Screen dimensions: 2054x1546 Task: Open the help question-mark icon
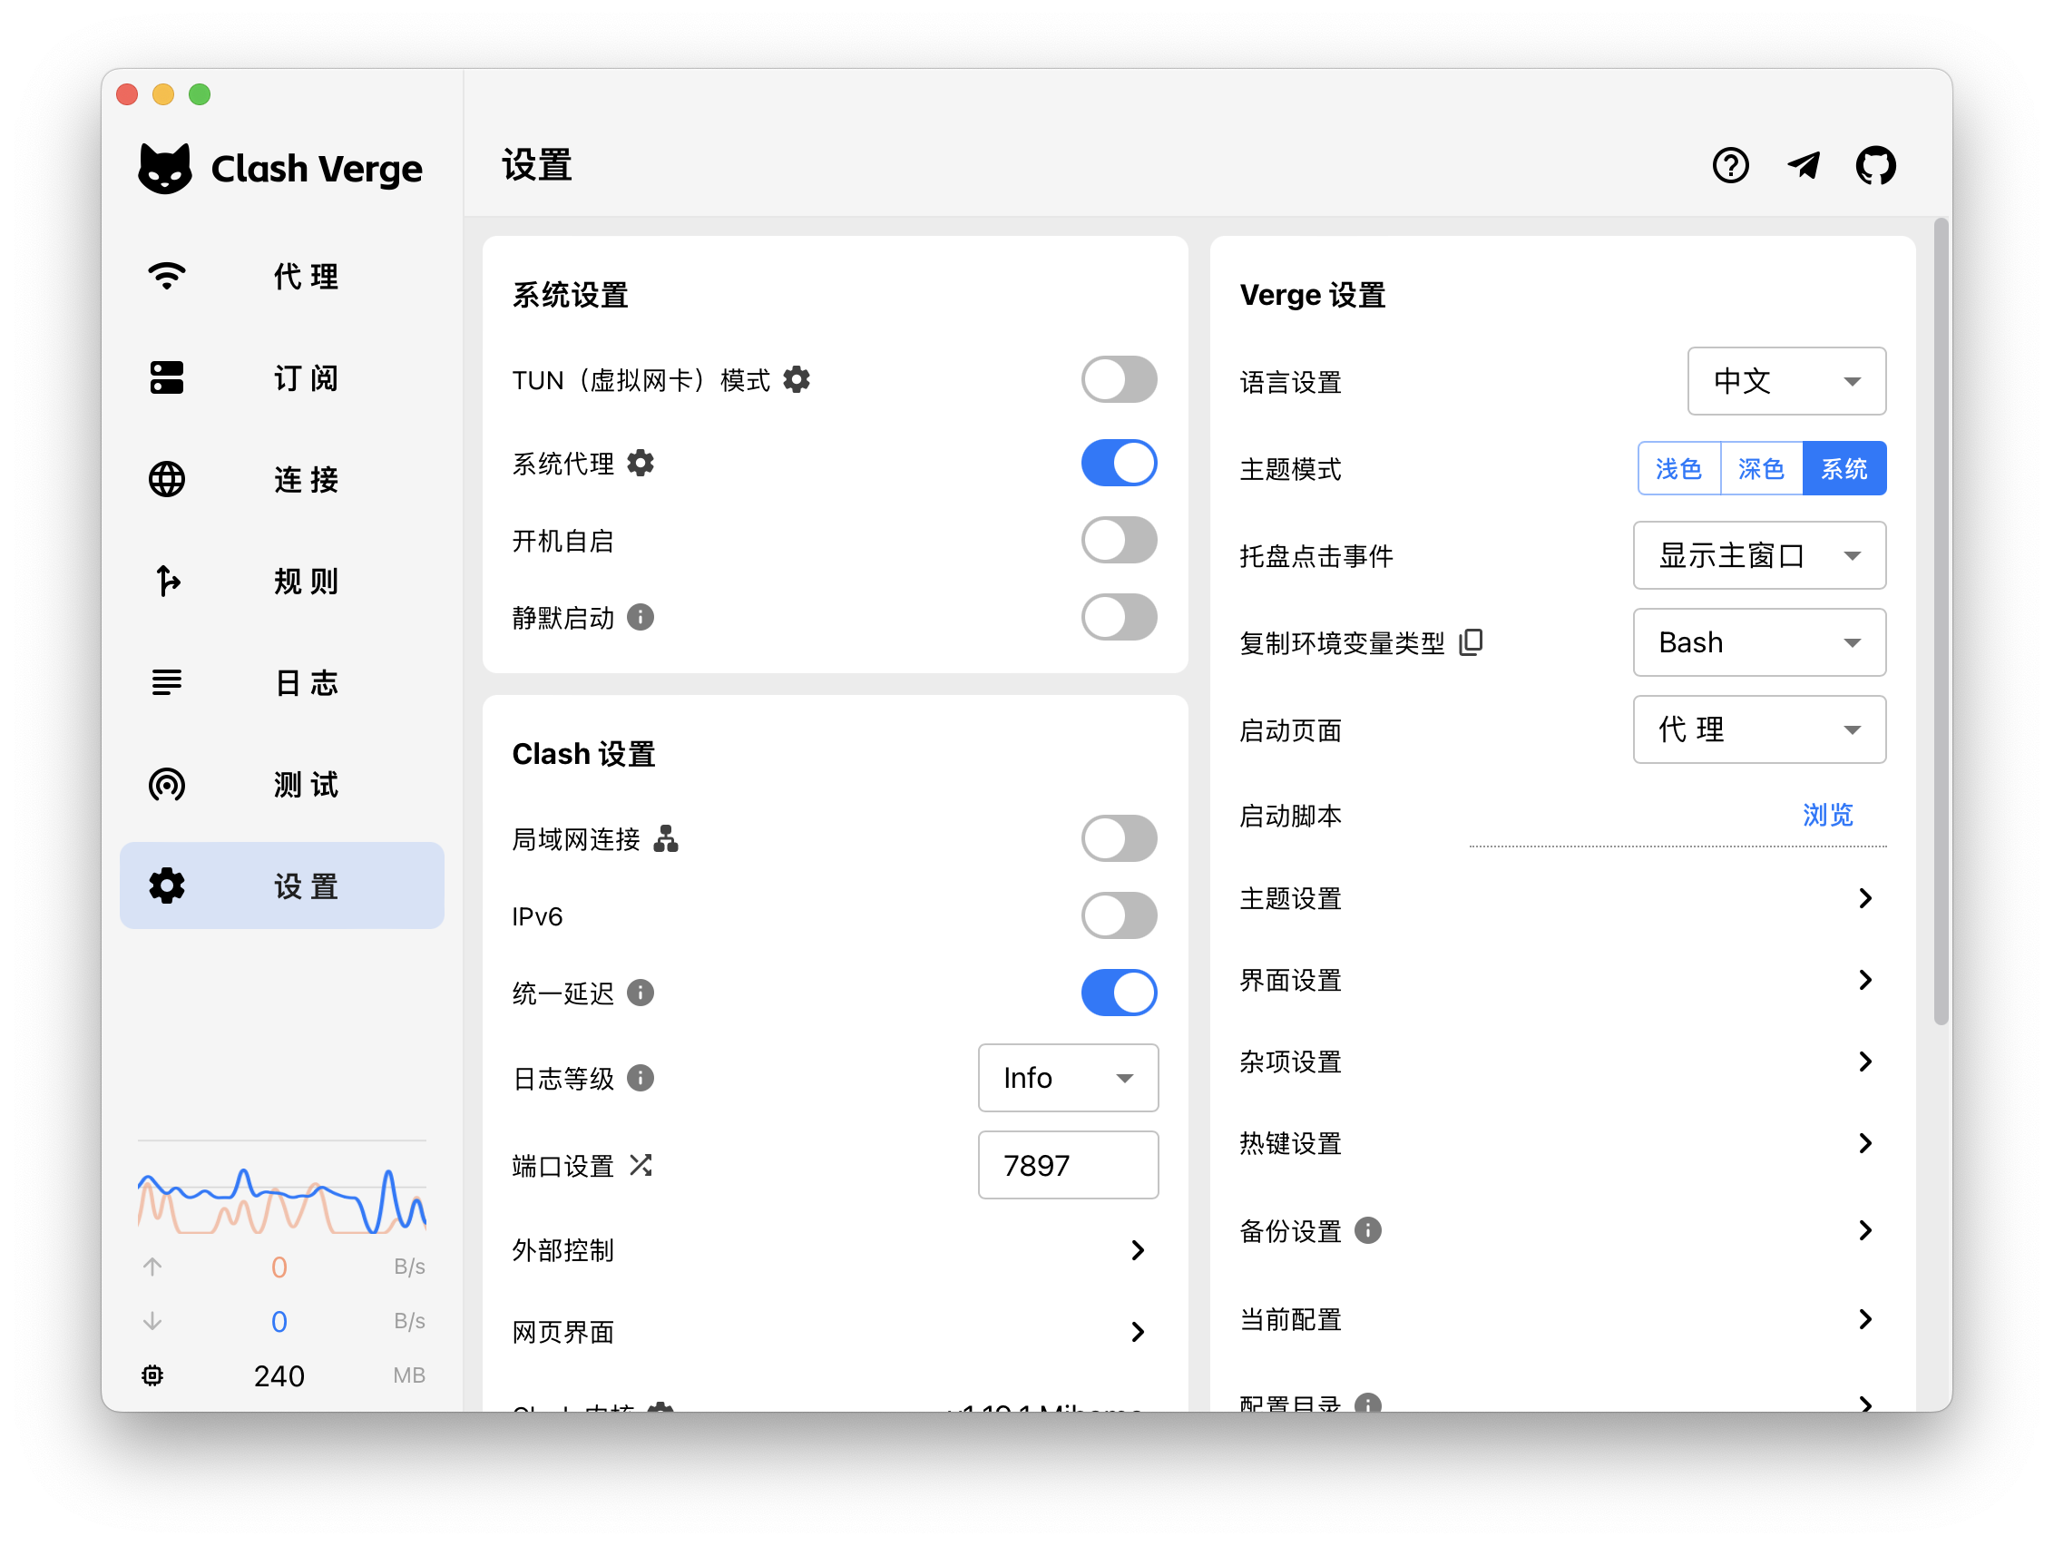point(1730,165)
